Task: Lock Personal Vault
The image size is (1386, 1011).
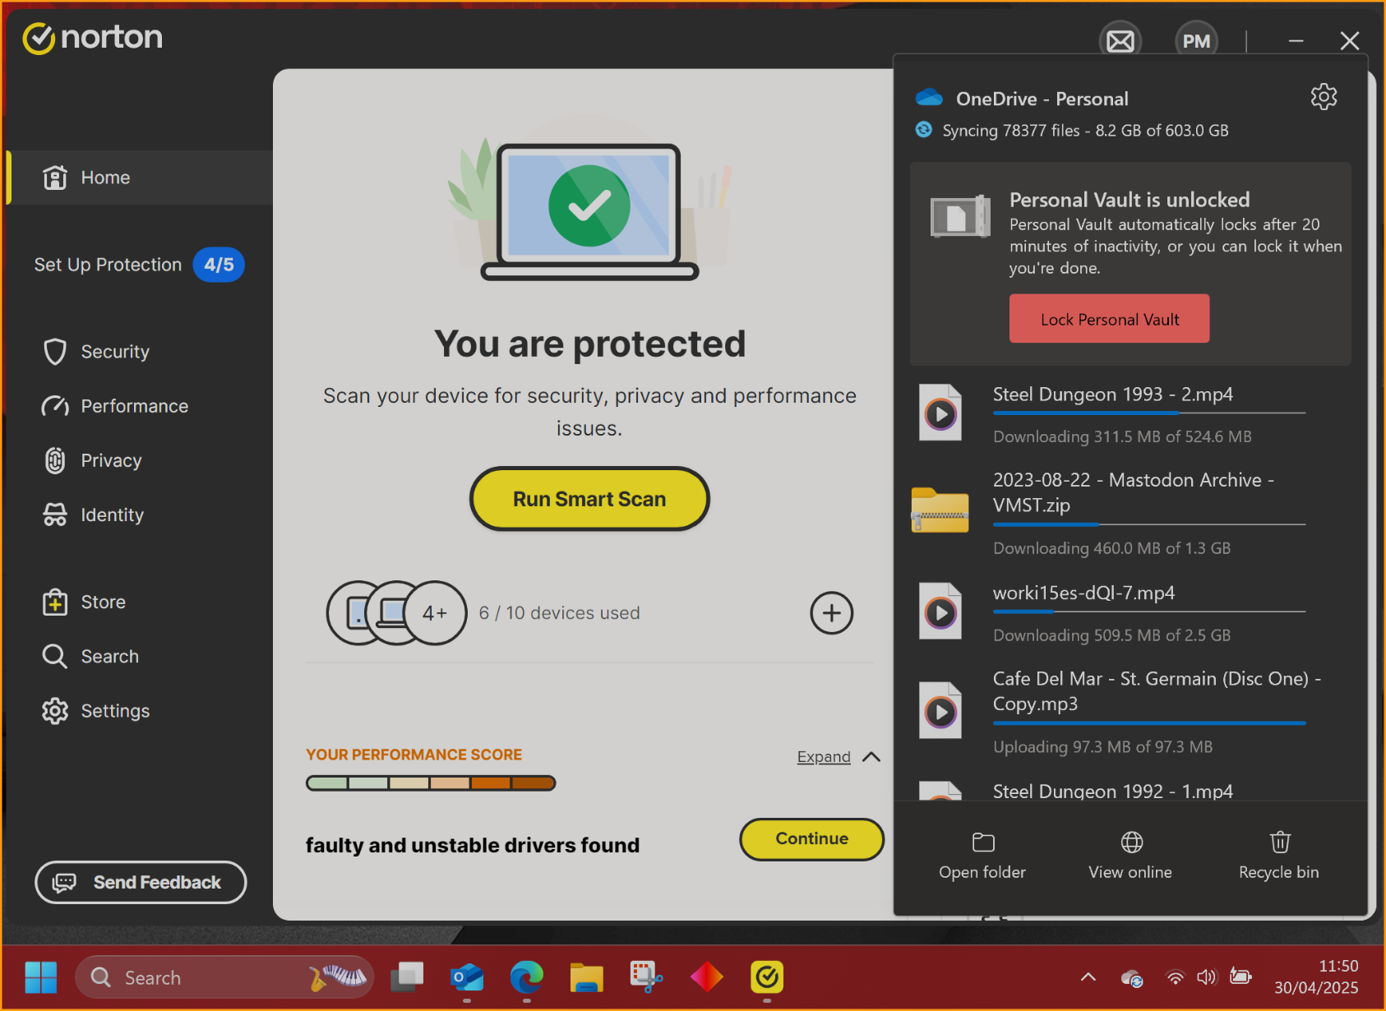Action: [x=1109, y=319]
